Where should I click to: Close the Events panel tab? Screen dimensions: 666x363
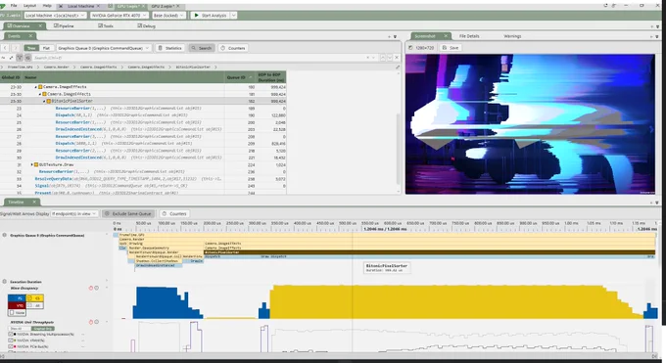[x=30, y=36]
